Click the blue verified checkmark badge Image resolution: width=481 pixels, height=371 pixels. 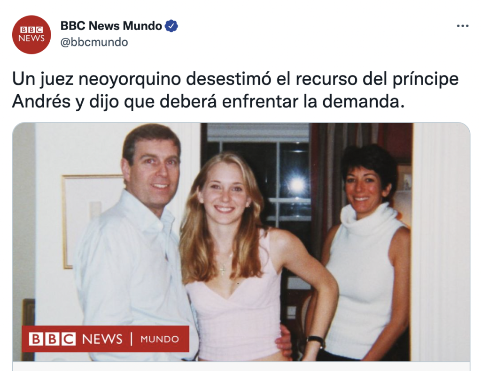(171, 26)
